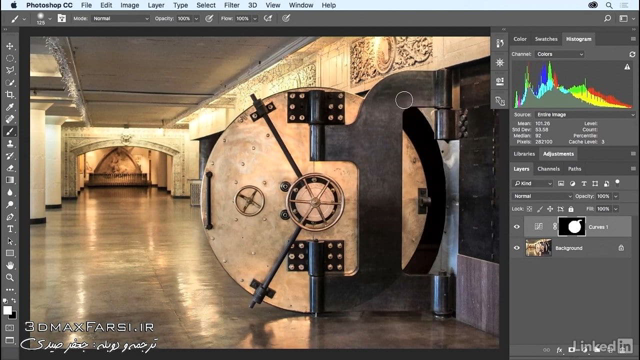Open the Layer menu
The width and height of the screenshot is (640, 360).
tap(156, 5)
